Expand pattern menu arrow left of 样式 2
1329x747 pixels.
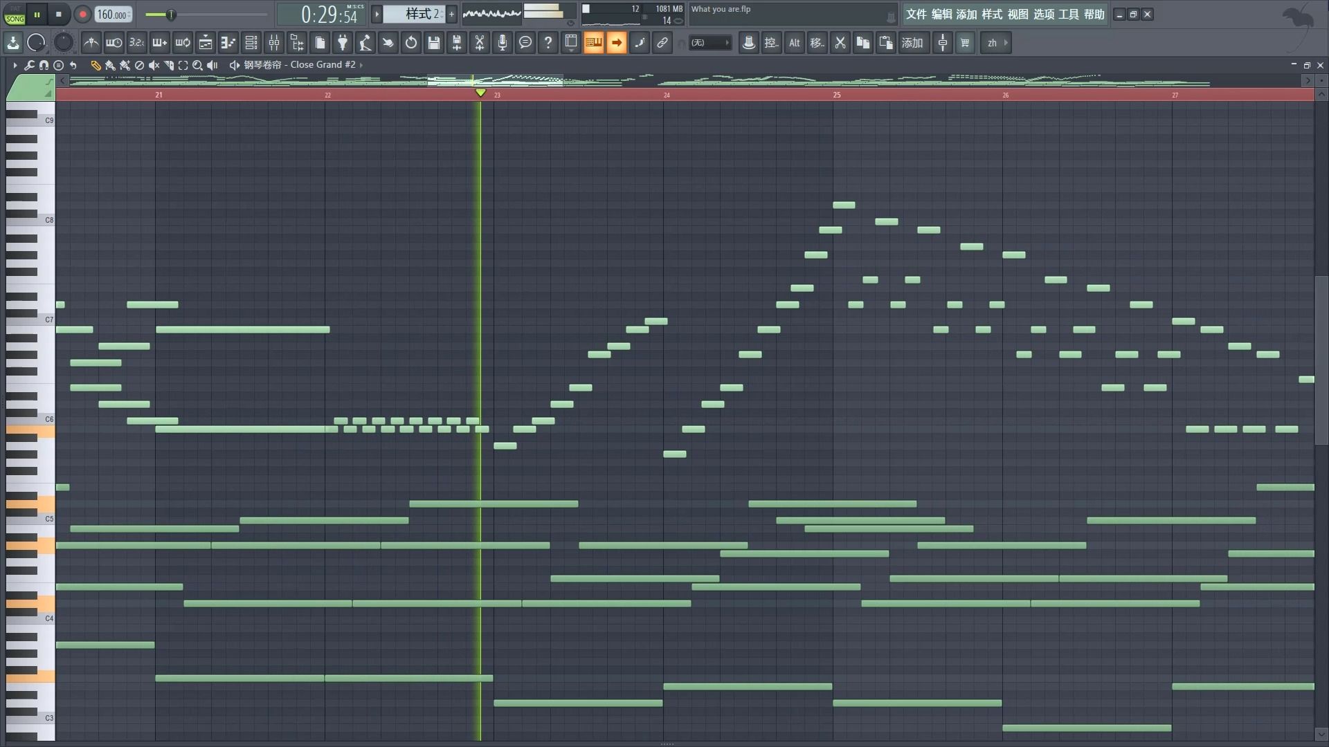coord(377,14)
